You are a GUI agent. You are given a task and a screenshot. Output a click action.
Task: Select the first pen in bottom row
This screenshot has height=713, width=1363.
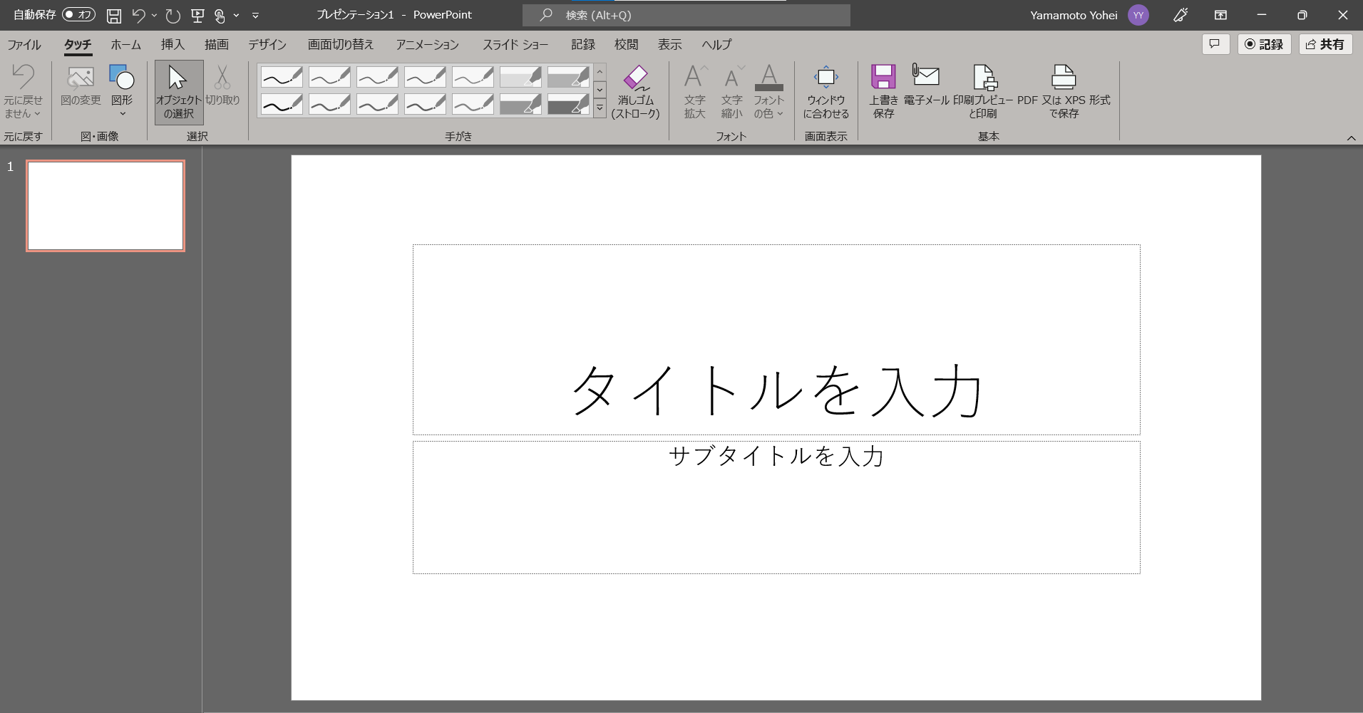tap(282, 104)
